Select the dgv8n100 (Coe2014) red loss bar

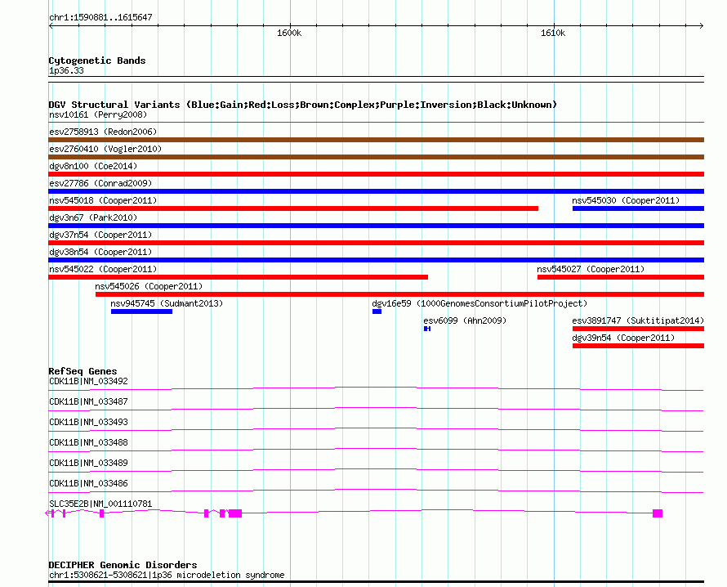point(376,174)
